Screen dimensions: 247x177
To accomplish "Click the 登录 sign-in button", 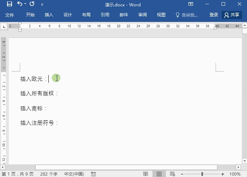I will (214, 15).
